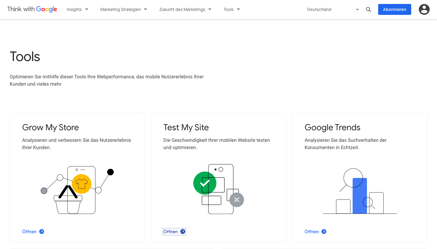Click the Think with Google logo
The height and width of the screenshot is (249, 437).
32,9
